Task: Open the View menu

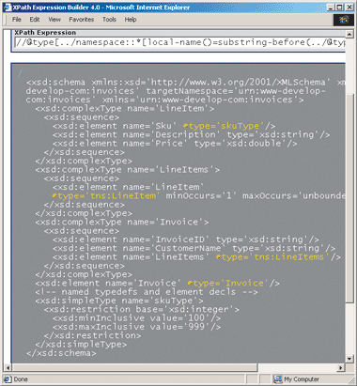Action: pos(54,20)
